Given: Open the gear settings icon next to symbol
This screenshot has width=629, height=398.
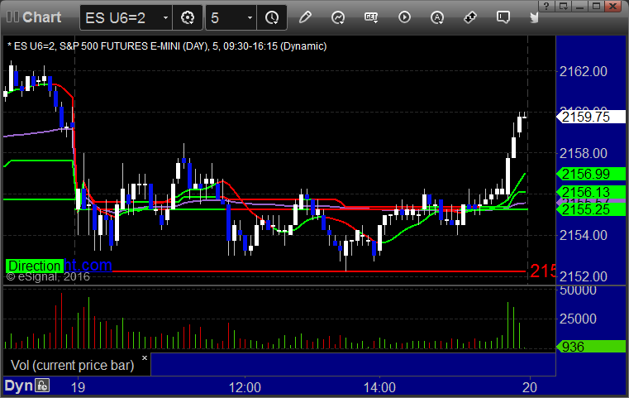Looking at the screenshot, I should pos(188,17).
